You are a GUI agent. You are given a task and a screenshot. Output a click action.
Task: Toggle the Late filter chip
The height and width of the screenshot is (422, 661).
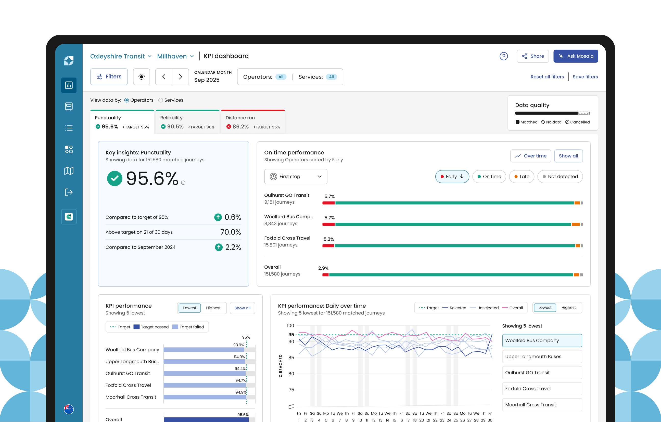tap(522, 176)
